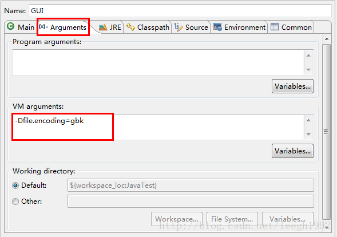Screen dimensions: 337x237
Task: Click Variables button under VM arguments
Action: pos(292,151)
